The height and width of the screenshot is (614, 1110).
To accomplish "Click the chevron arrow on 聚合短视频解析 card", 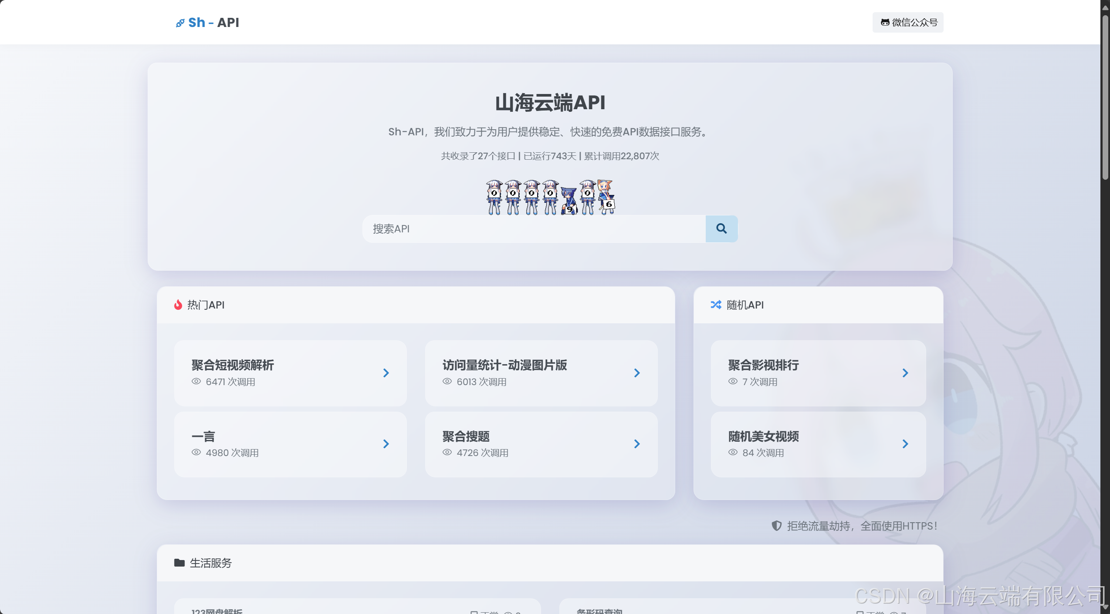I will pyautogui.click(x=386, y=373).
